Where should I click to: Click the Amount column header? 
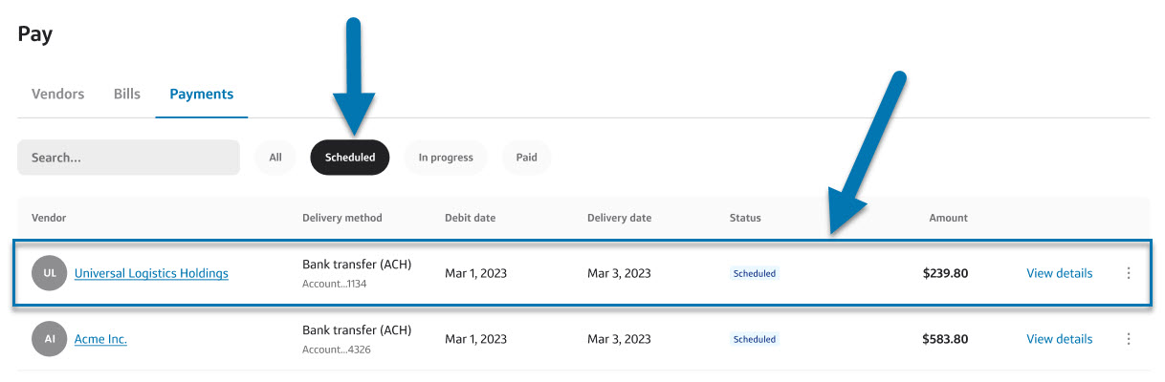coord(948,218)
